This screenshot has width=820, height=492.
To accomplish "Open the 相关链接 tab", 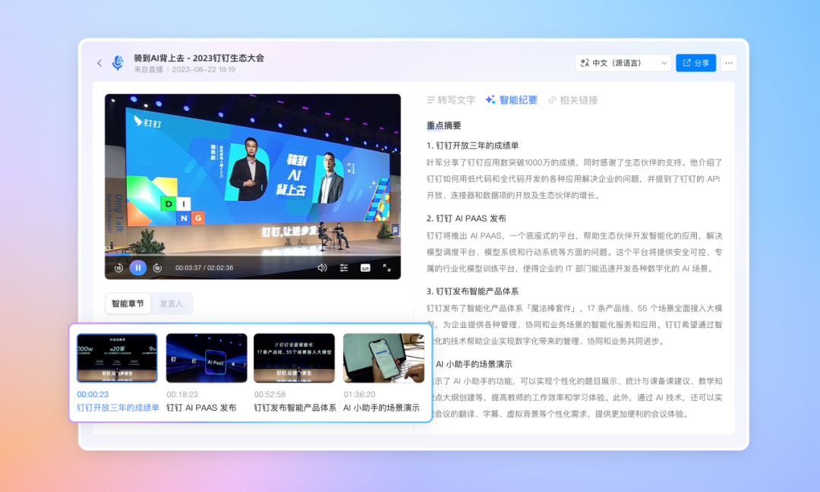I will coord(572,100).
